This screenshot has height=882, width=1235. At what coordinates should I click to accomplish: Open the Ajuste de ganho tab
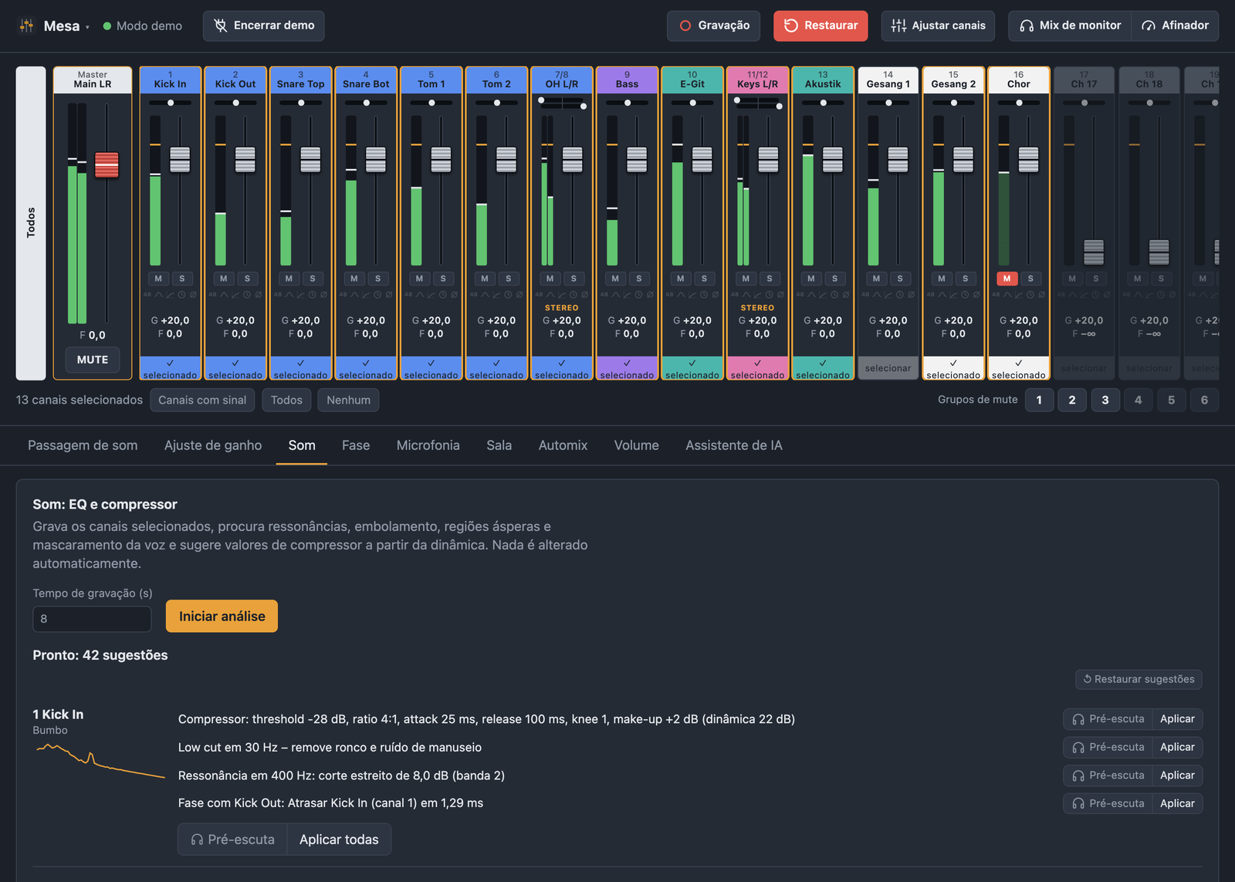coord(213,445)
